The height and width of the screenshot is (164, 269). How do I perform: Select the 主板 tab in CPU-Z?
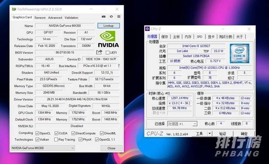176,36
